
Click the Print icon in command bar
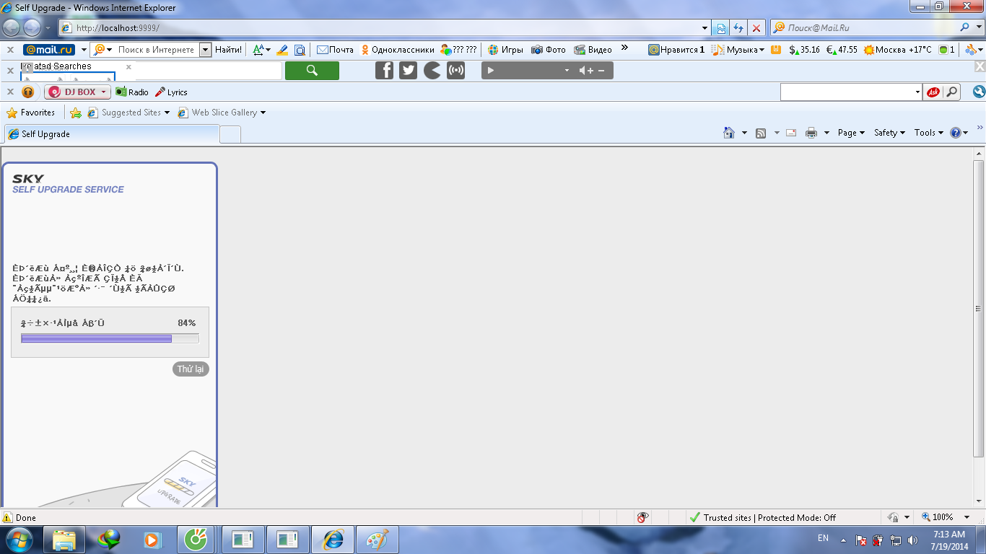point(811,133)
